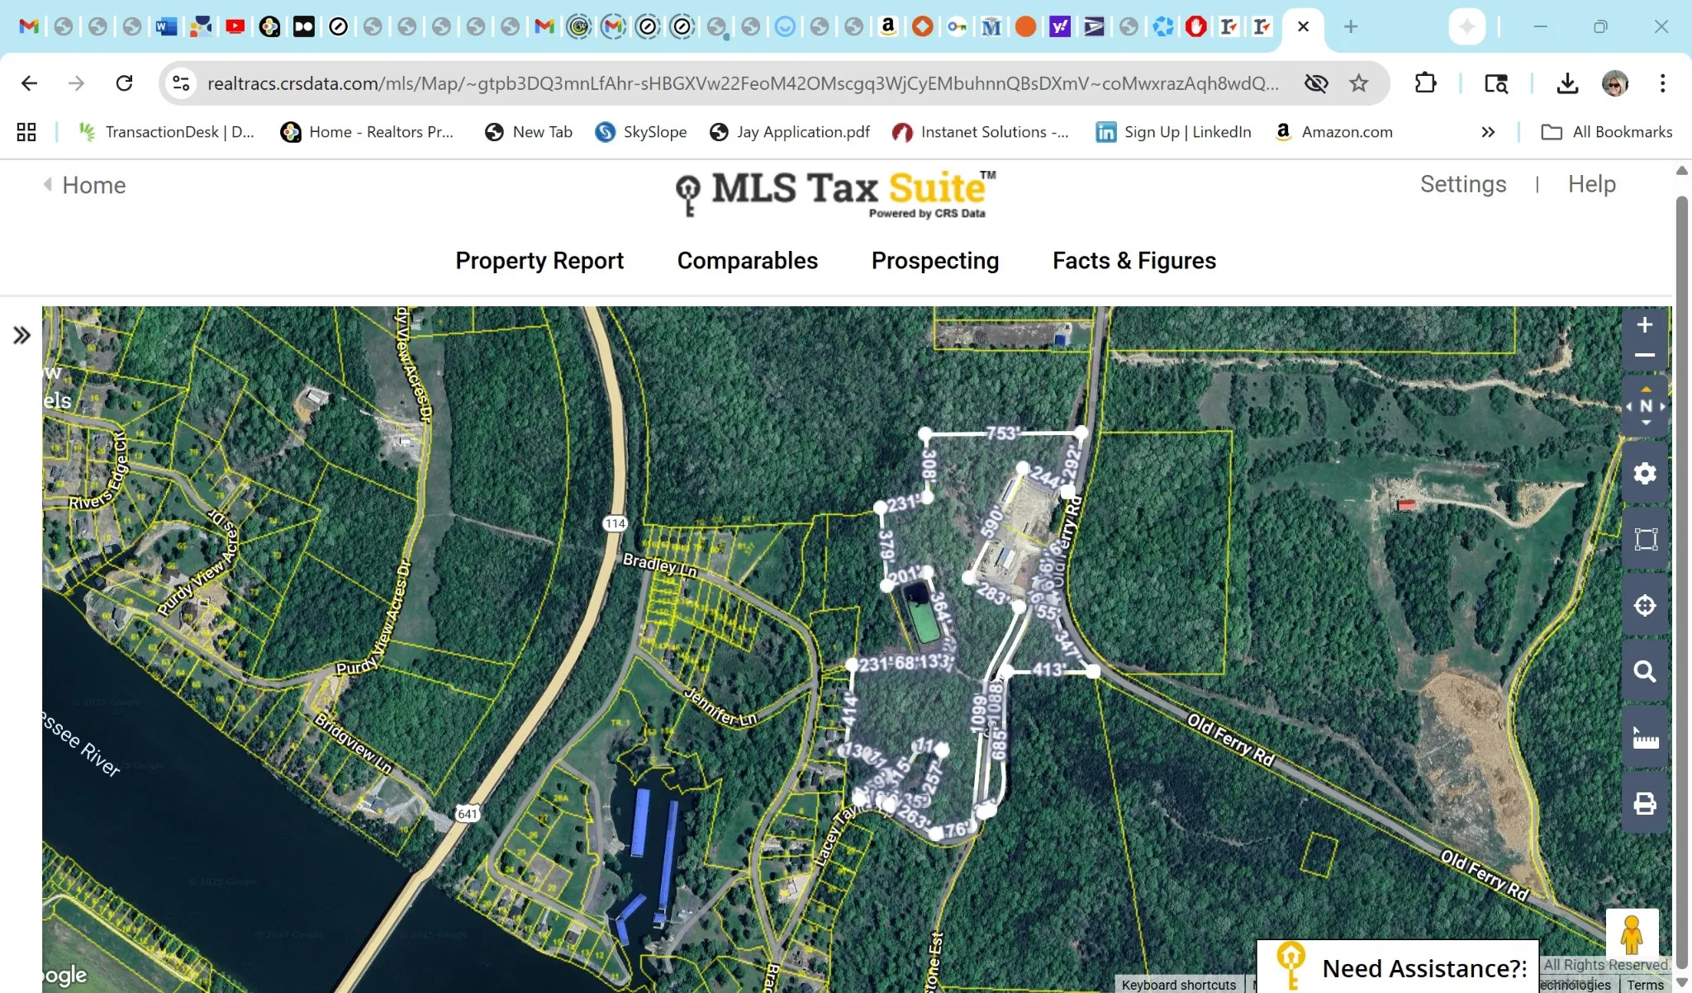1692x993 pixels.
Task: Print the map with printer icon
Action: tap(1644, 803)
